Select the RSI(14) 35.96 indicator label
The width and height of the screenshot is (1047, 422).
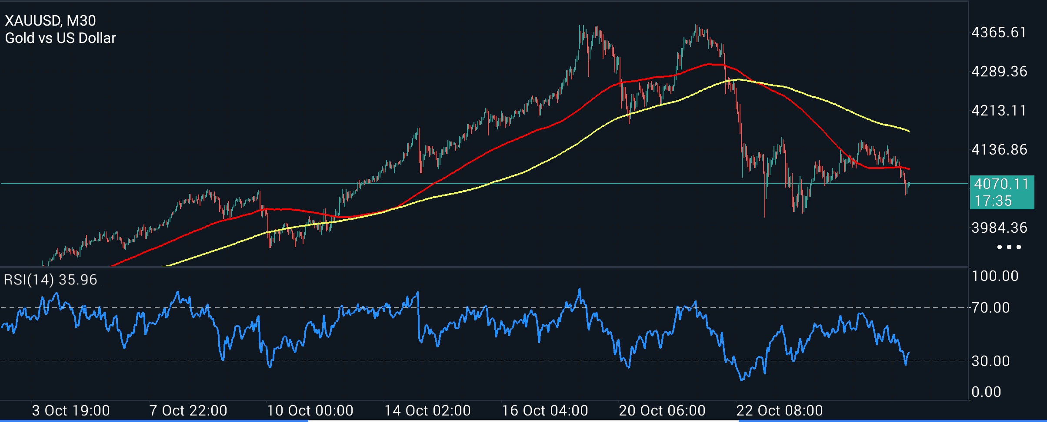pos(50,280)
